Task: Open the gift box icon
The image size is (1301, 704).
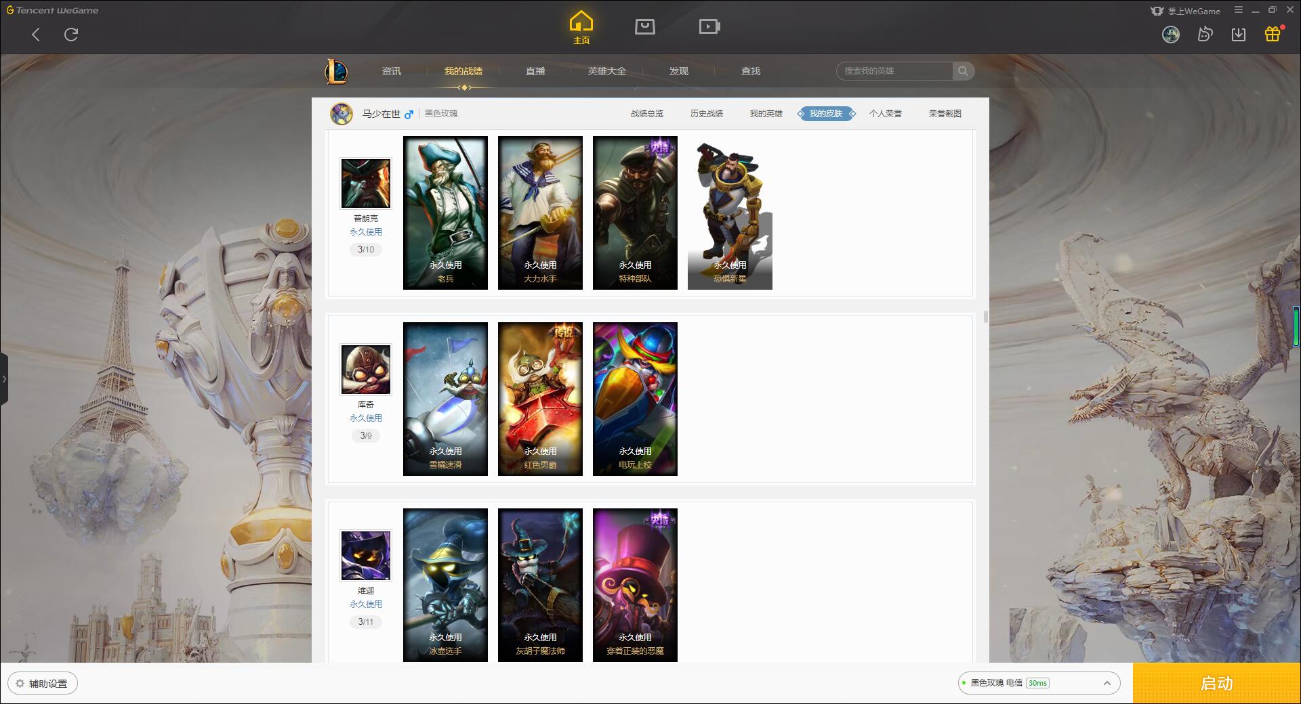Action: click(x=1273, y=35)
